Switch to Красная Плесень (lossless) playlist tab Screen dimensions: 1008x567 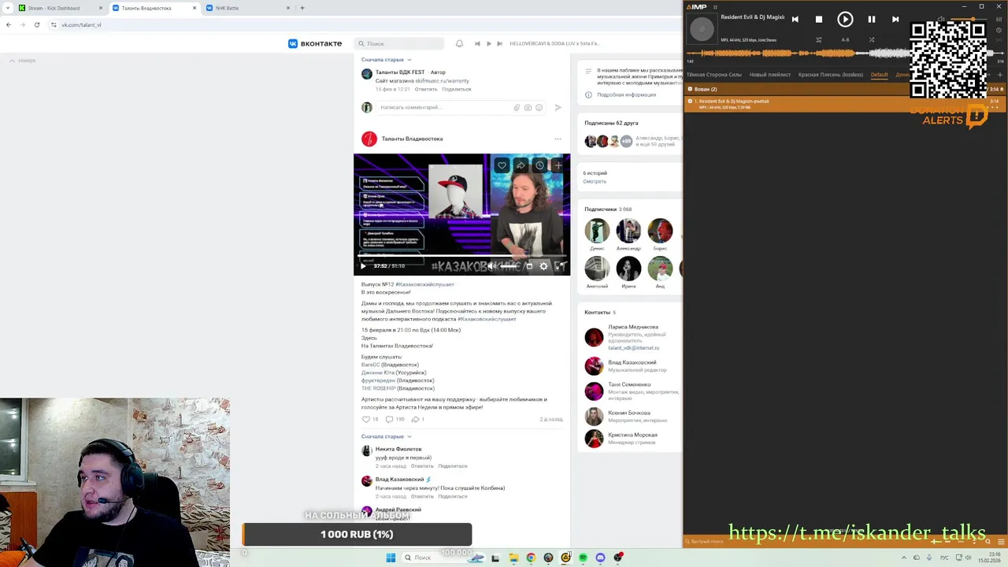point(831,75)
